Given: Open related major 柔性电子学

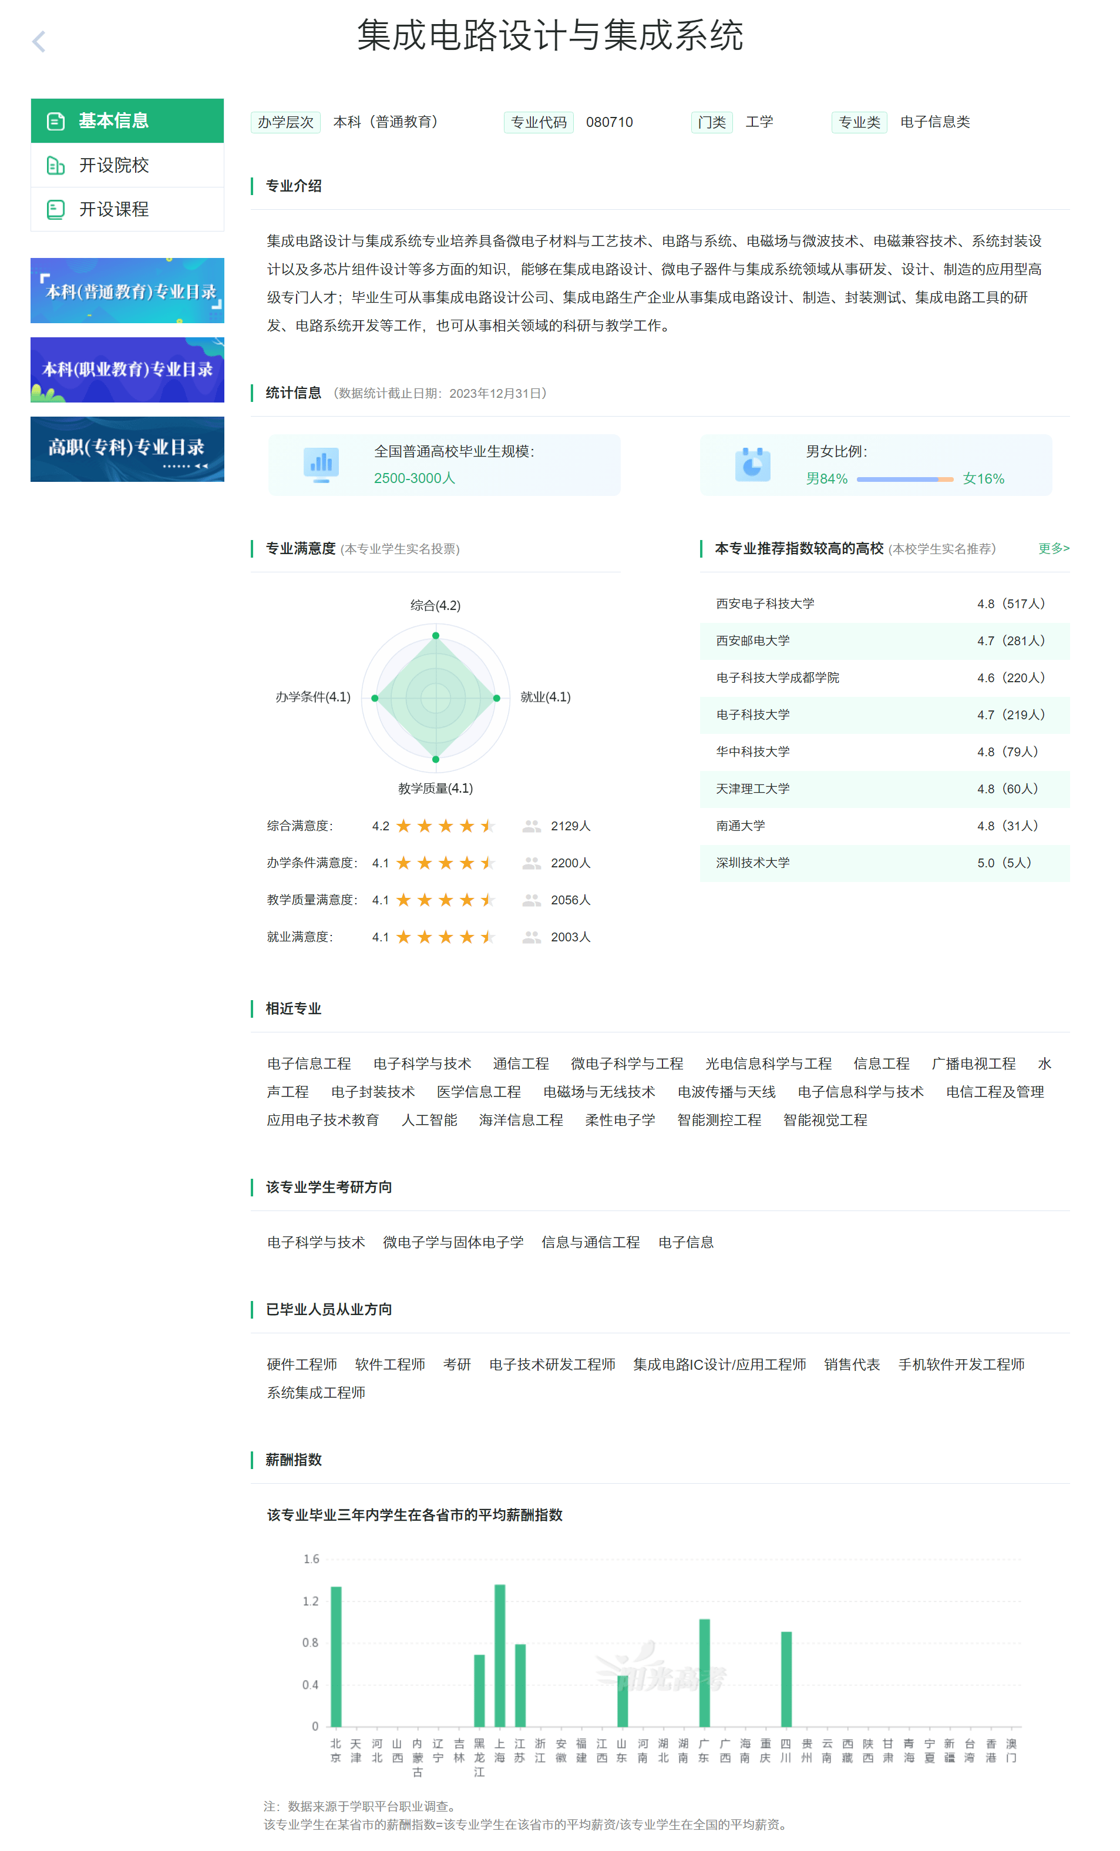Looking at the screenshot, I should coord(620,1120).
